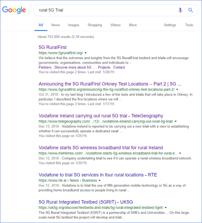Click the magnifying glass search button
202x223 pixels.
(191, 10)
